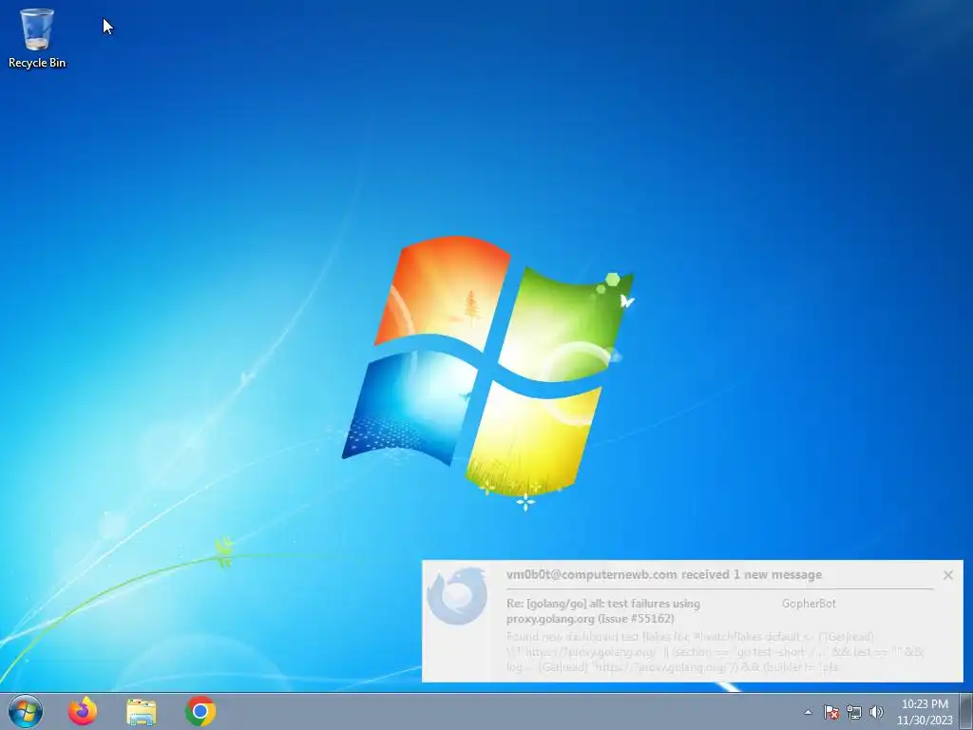Open the volume speaker tray icon
This screenshot has width=973, height=730.
[876, 712]
